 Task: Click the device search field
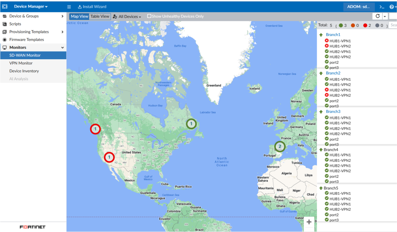click(x=393, y=25)
